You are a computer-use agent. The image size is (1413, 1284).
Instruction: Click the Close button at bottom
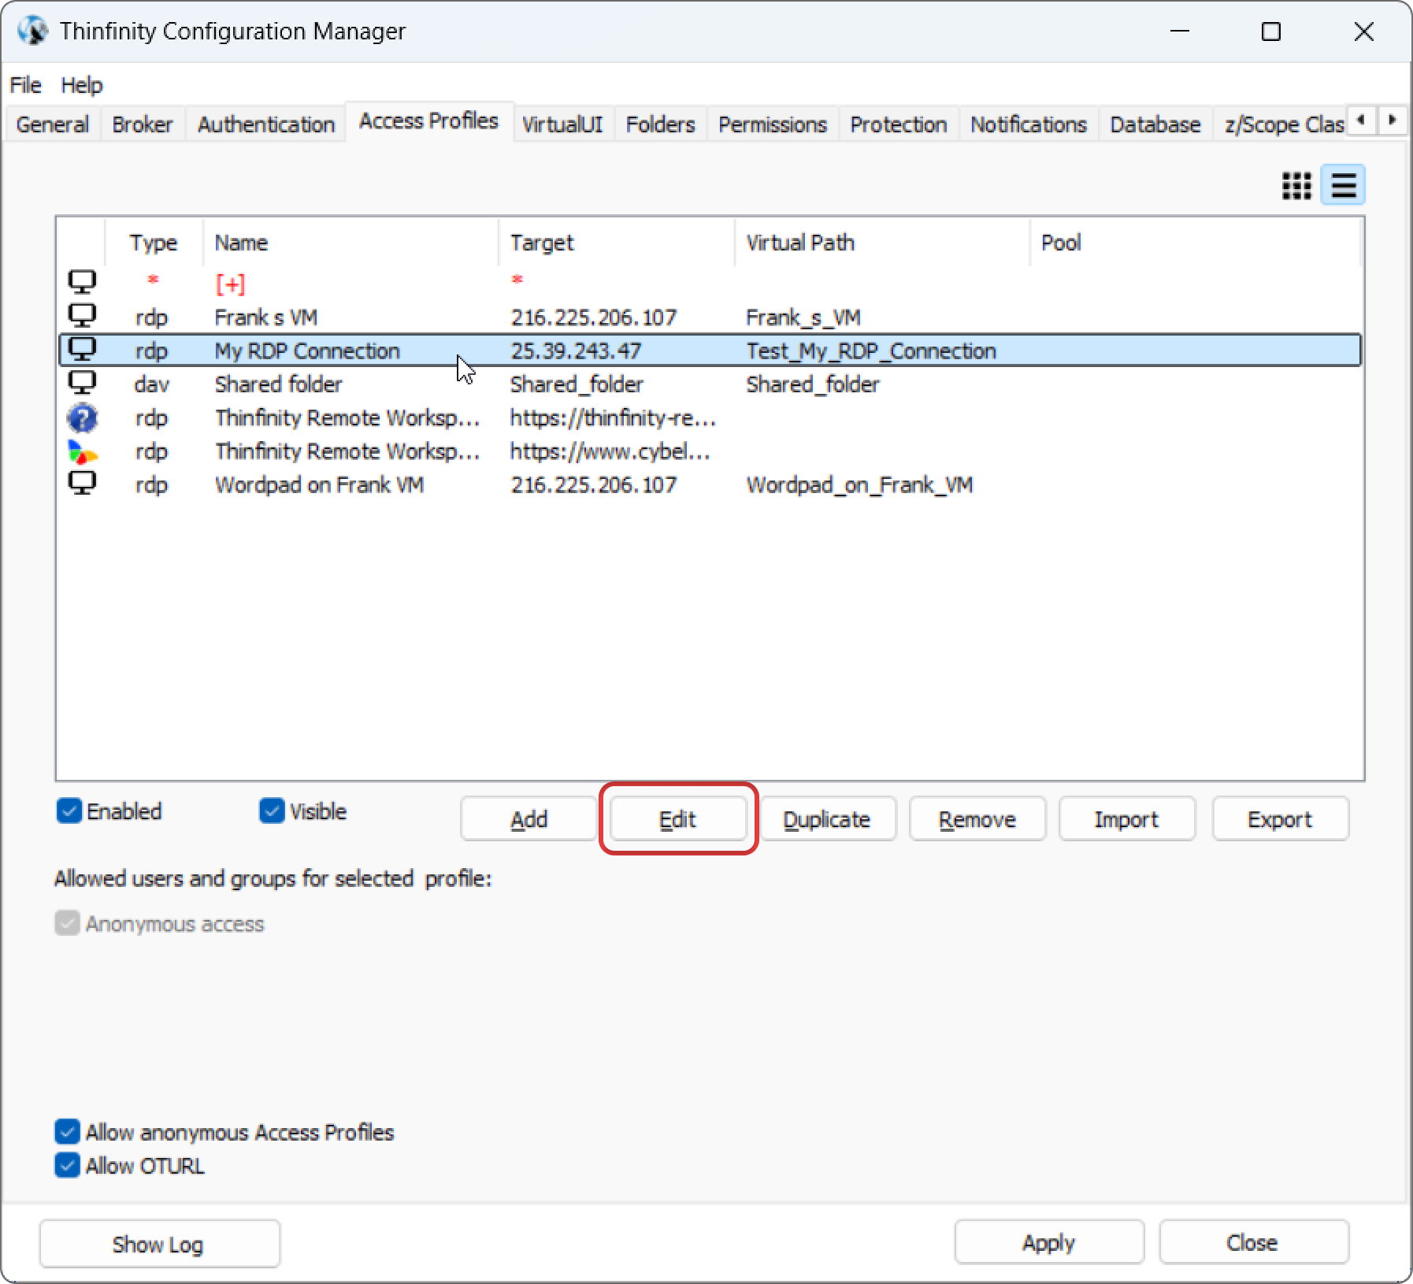point(1253,1242)
